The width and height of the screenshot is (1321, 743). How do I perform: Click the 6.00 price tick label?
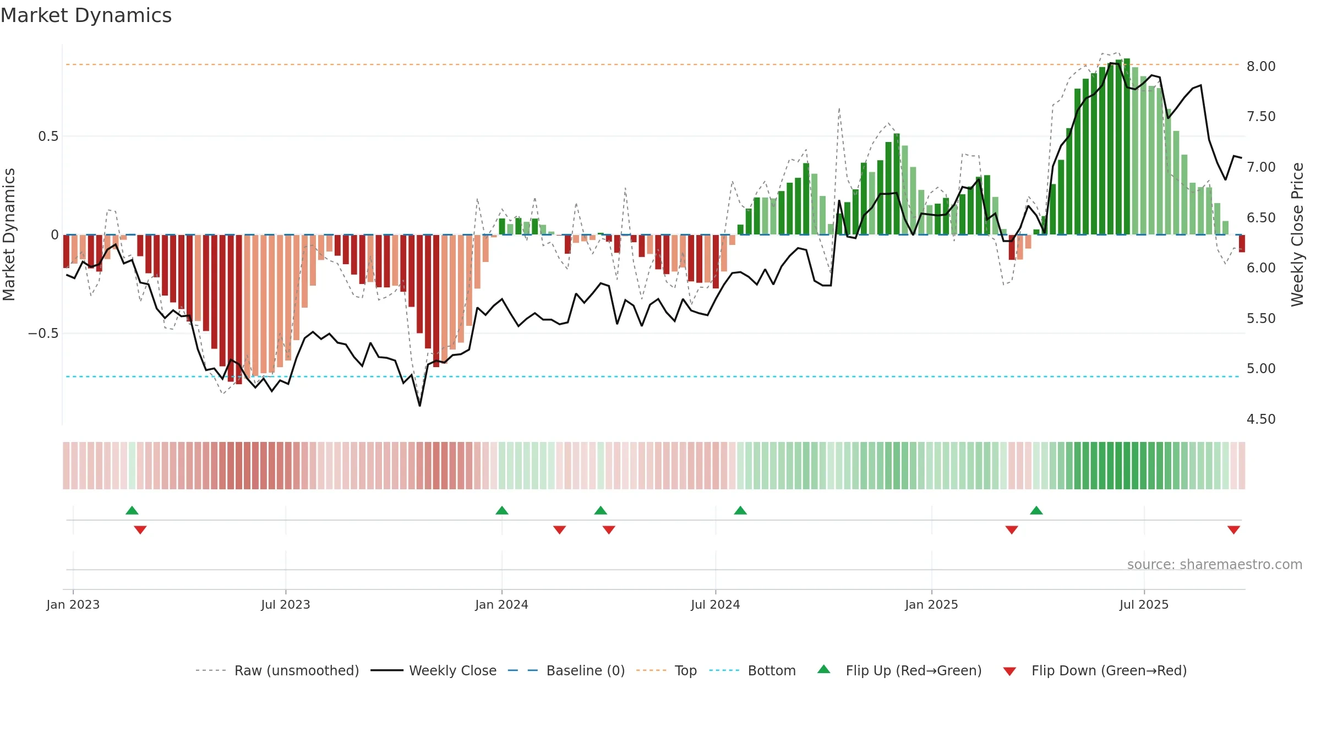1261,268
